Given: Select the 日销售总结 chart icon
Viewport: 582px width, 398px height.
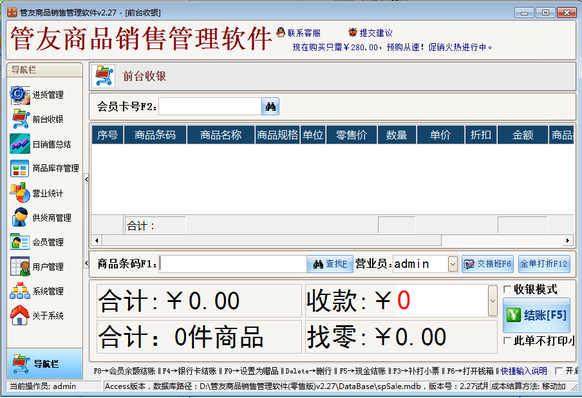Looking at the screenshot, I should click(x=21, y=144).
